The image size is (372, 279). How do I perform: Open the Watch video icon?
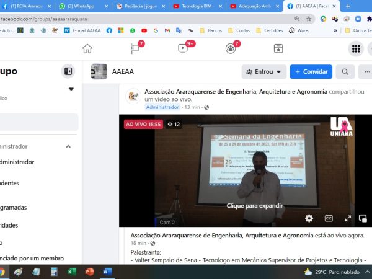point(183,48)
